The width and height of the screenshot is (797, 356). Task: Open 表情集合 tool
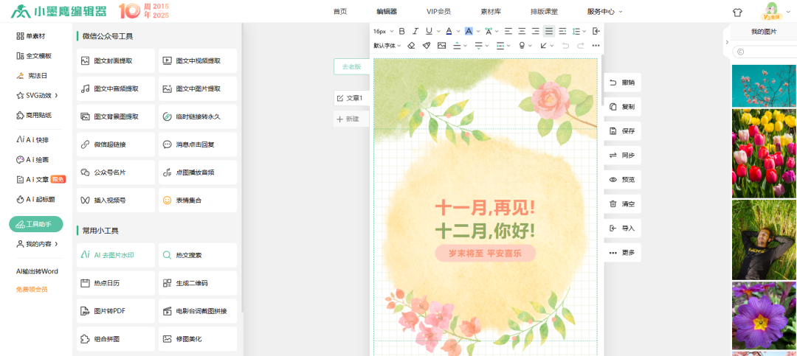(198, 200)
